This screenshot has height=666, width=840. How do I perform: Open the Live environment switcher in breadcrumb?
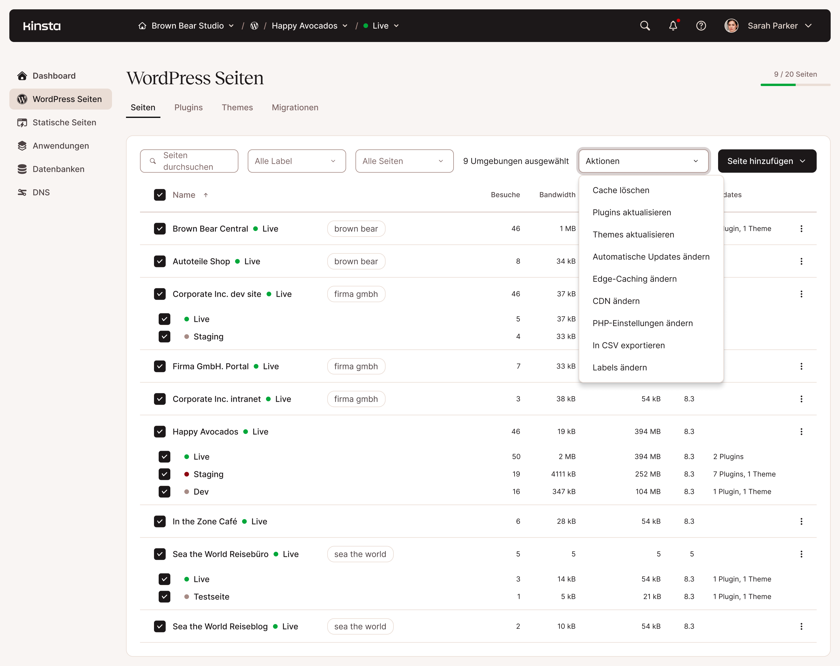pyautogui.click(x=381, y=26)
